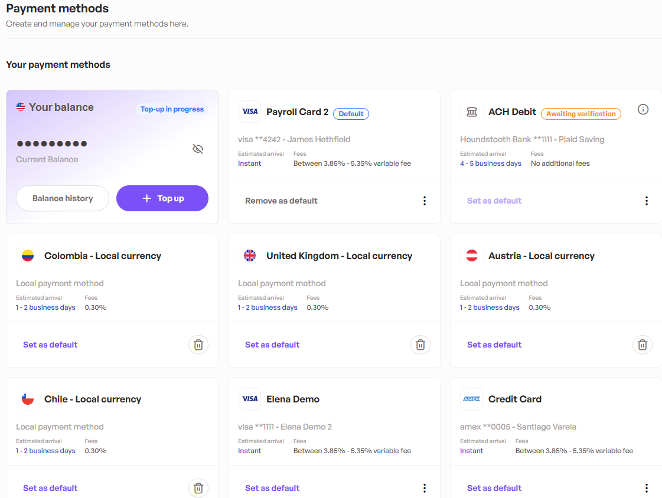Click the Elena Demo variable fee text
This screenshot has height=498, width=662.
pyautogui.click(x=352, y=451)
